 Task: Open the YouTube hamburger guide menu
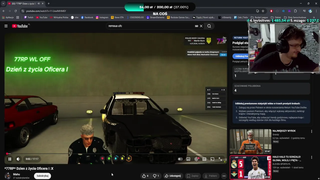6,26
